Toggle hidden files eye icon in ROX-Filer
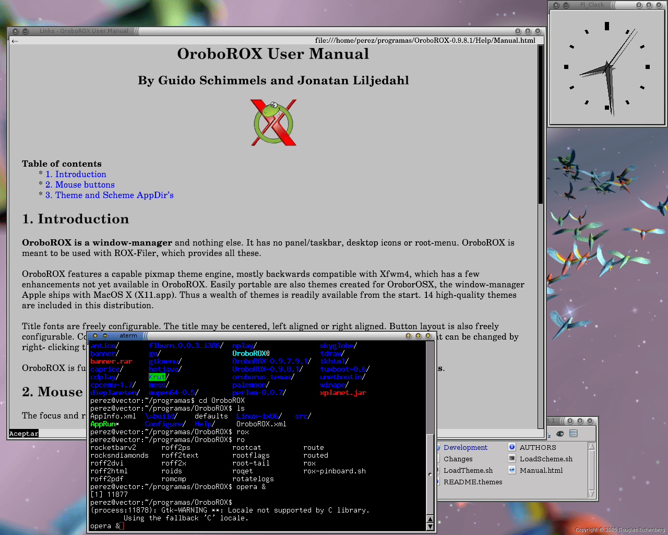 [560, 434]
